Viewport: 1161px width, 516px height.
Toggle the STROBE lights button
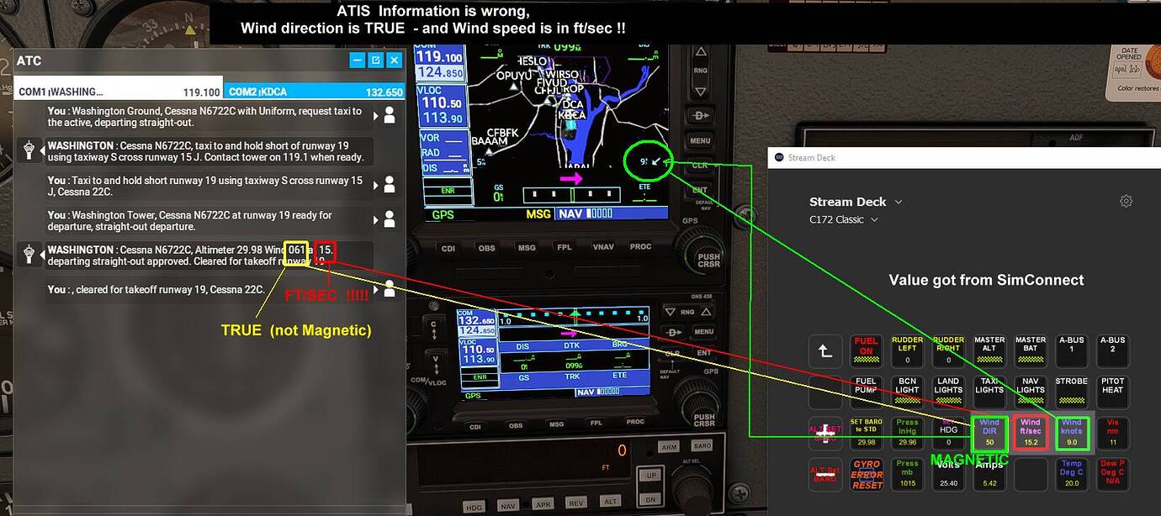[x=1071, y=392]
